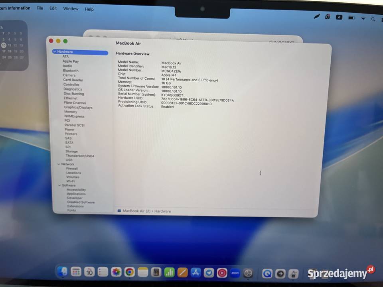Open the Help menu
This screenshot has height=287, width=383.
pos(89,9)
